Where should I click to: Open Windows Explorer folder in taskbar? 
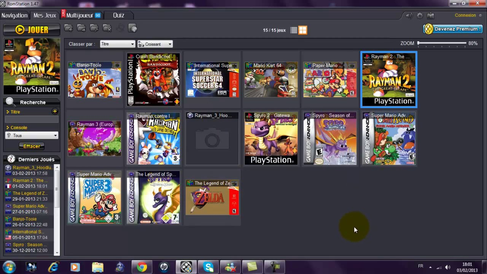[x=97, y=267]
